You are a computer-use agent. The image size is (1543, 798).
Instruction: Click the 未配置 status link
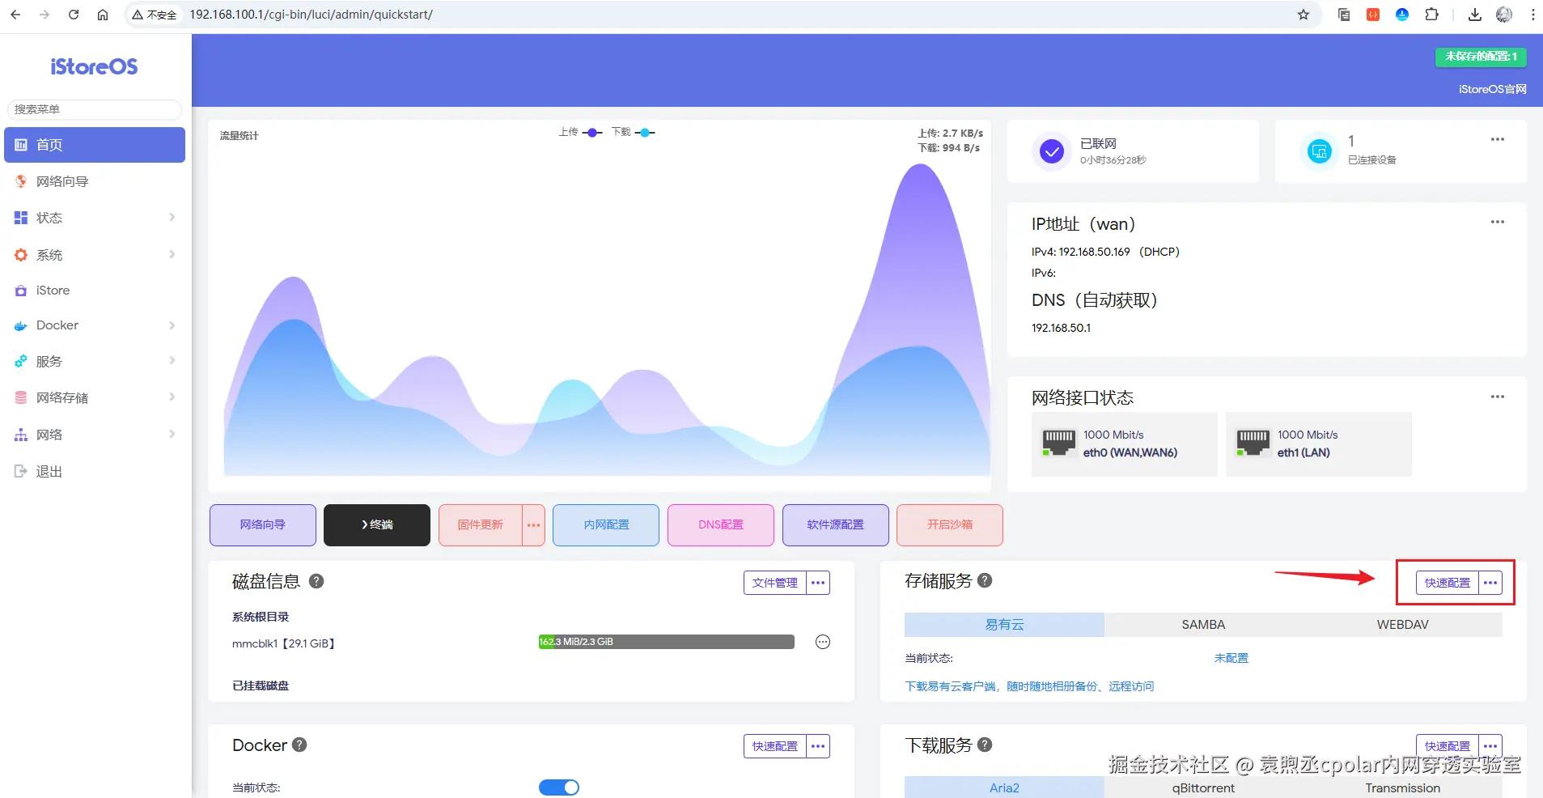pyautogui.click(x=1231, y=658)
